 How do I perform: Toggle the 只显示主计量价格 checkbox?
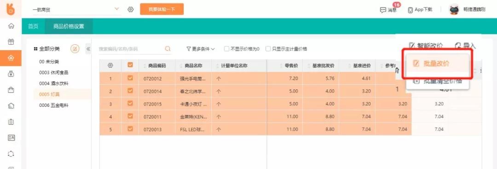[x=268, y=49]
